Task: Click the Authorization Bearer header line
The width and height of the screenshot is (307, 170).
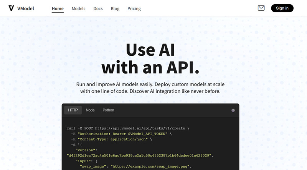Action: point(121,134)
